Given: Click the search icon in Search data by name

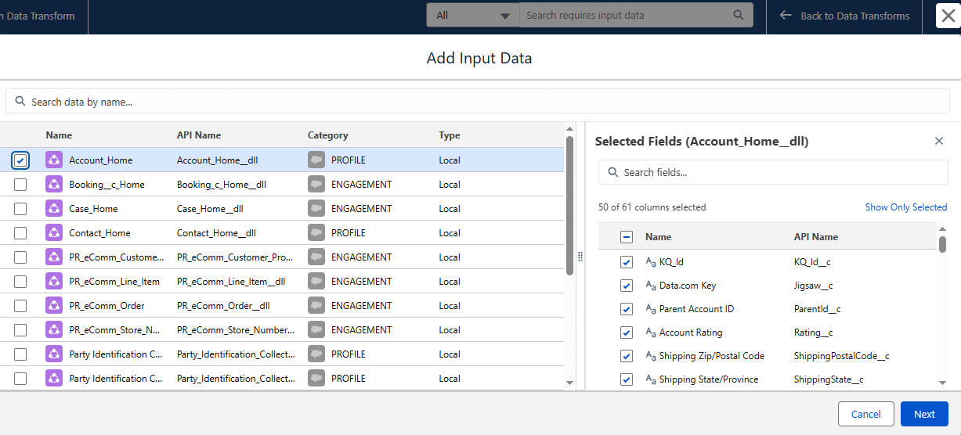Looking at the screenshot, I should pos(20,102).
